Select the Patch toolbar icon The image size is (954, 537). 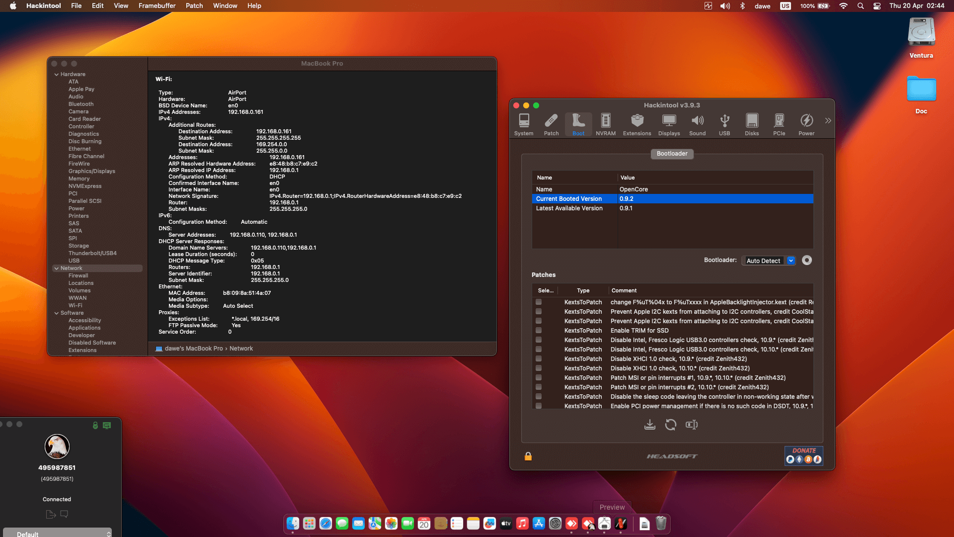point(551,123)
